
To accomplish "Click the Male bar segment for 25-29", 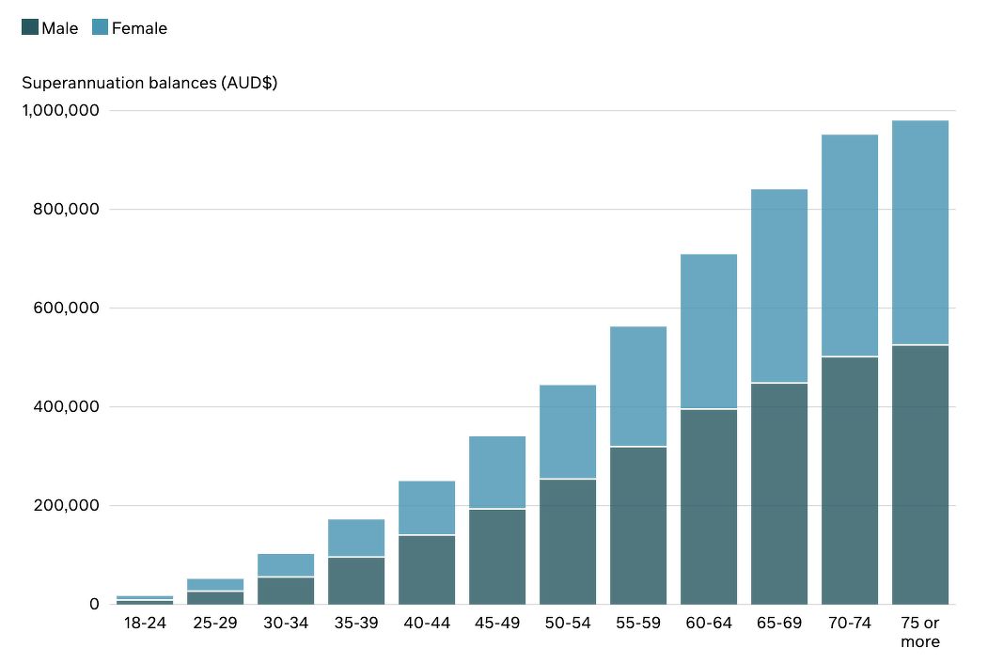I will pos(215,598).
